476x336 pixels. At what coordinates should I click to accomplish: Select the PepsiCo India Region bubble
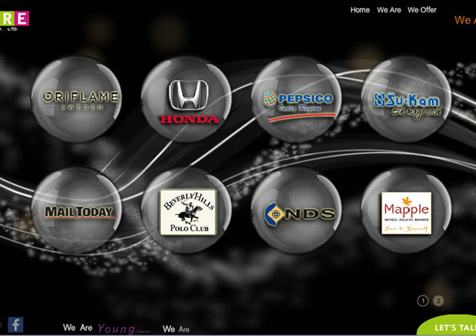[x=296, y=99]
